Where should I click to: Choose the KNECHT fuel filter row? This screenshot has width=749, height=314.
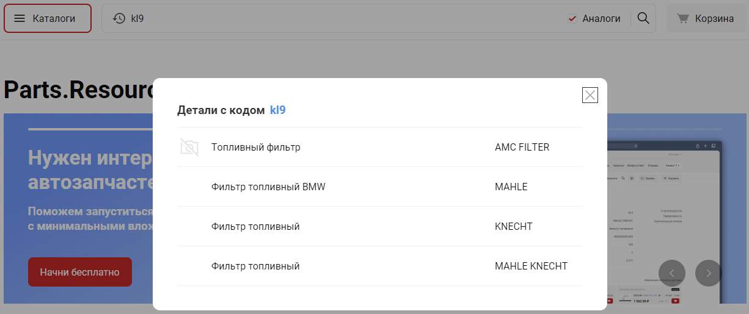[x=379, y=226]
